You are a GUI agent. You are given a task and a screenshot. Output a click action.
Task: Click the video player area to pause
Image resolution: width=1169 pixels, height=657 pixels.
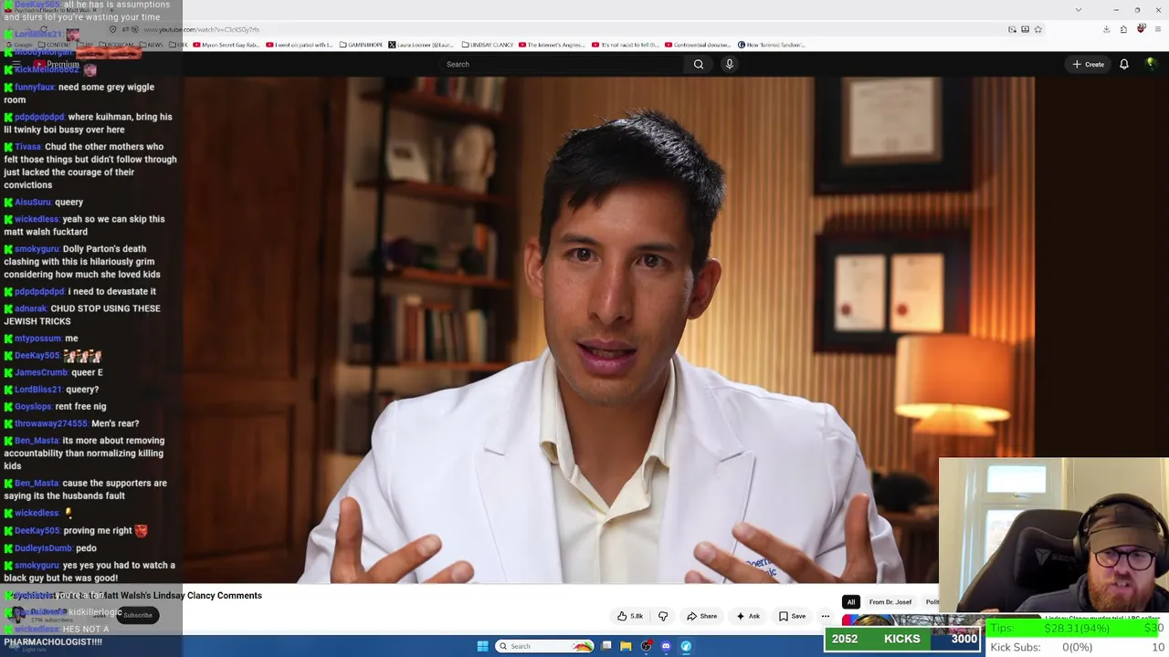(x=608, y=329)
